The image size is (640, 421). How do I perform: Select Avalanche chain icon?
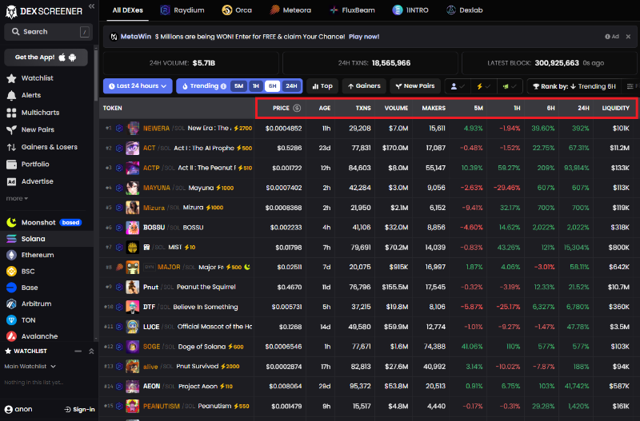[x=11, y=336]
